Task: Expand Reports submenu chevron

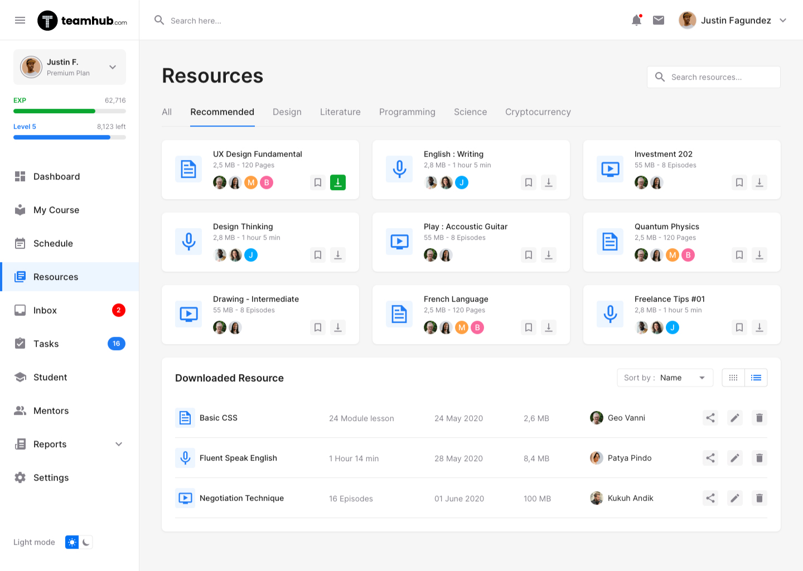Action: pos(119,444)
